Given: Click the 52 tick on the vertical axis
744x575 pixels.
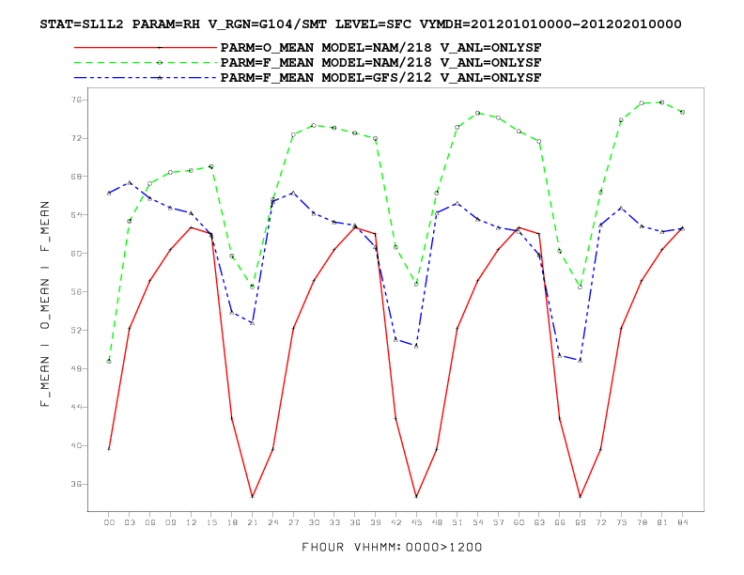Looking at the screenshot, I should (x=76, y=330).
